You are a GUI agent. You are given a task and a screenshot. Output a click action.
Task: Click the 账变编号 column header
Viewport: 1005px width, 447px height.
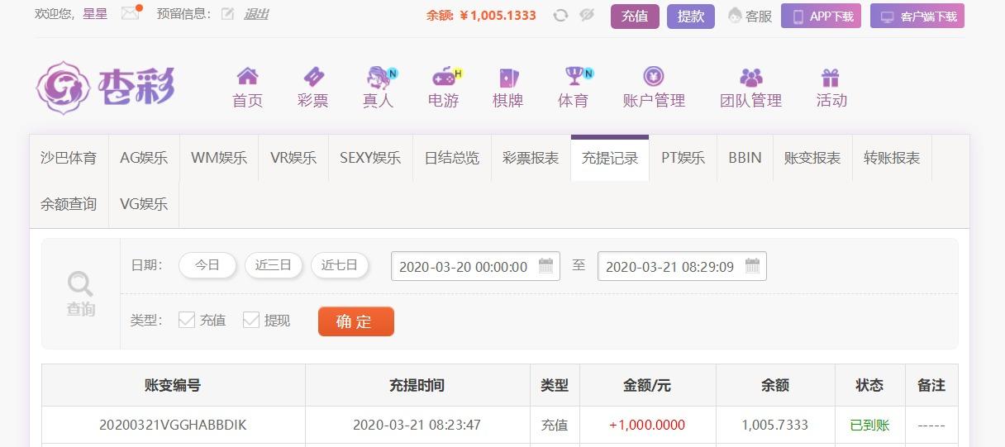click(173, 385)
